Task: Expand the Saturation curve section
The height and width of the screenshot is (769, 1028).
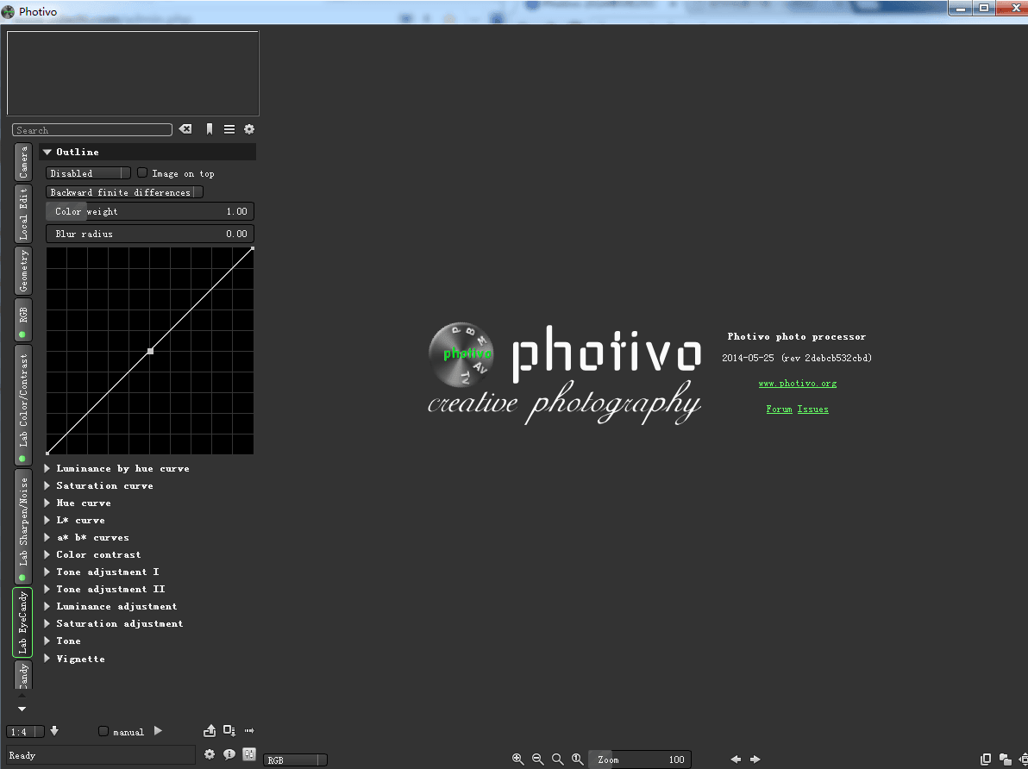Action: click(x=104, y=485)
